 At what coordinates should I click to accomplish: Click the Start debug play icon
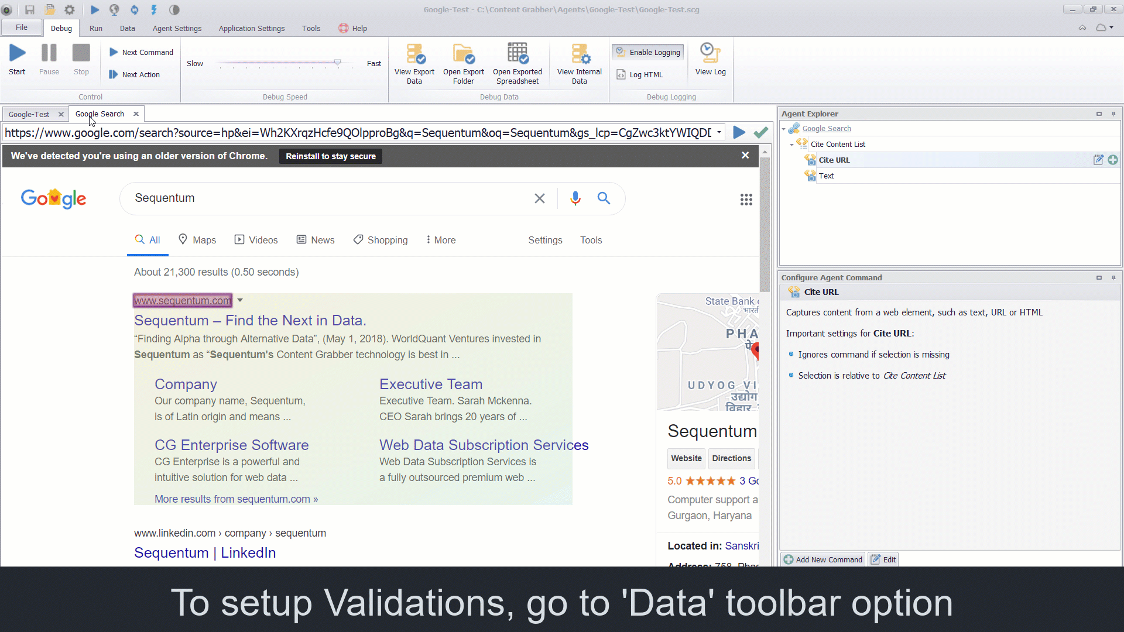17,53
